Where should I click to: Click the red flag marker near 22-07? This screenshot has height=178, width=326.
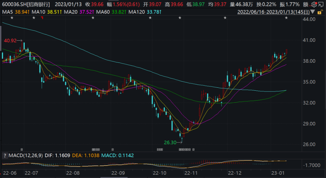(x=42, y=18)
